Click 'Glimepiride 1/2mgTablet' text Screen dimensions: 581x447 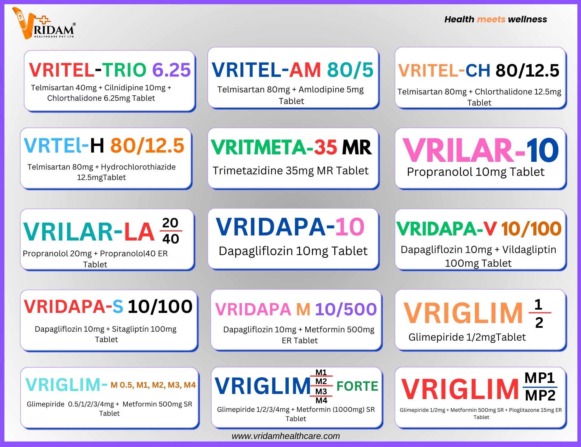click(x=467, y=337)
